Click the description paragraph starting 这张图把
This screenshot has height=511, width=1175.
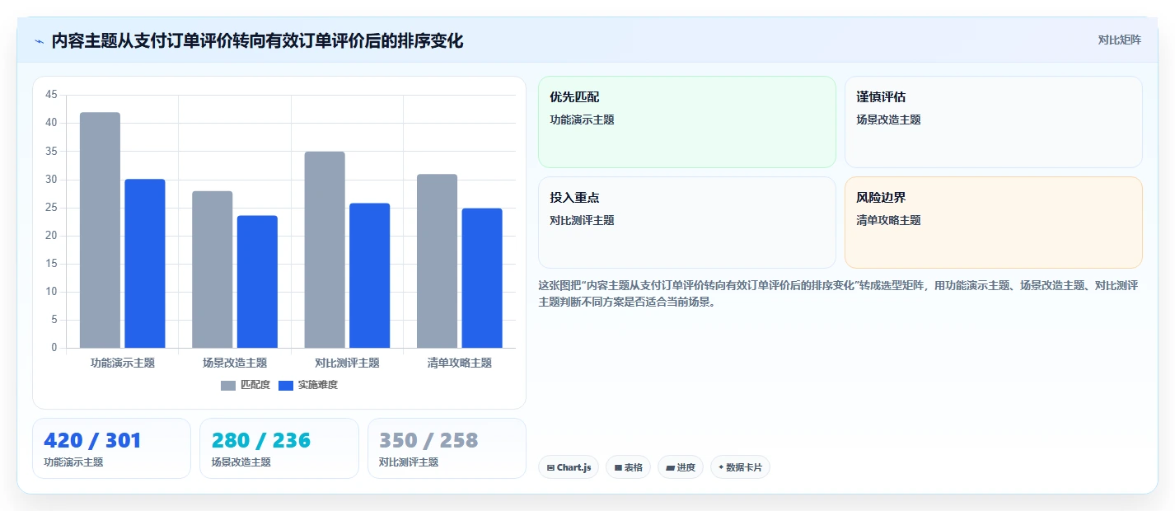838,293
